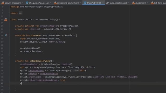Close the build.gradle (:app) tab
The height and width of the screenshot is (93, 166).
pyautogui.click(x=129, y=3)
